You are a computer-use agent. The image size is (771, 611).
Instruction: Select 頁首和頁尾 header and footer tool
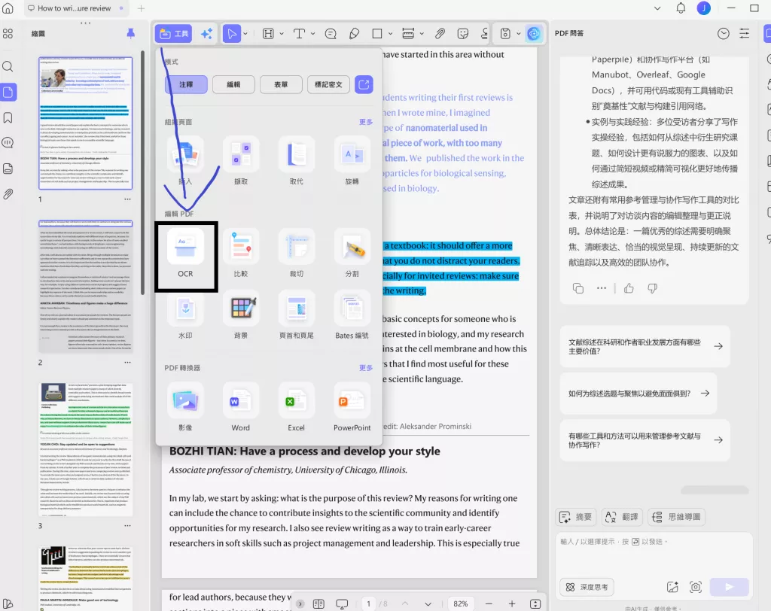(x=297, y=316)
